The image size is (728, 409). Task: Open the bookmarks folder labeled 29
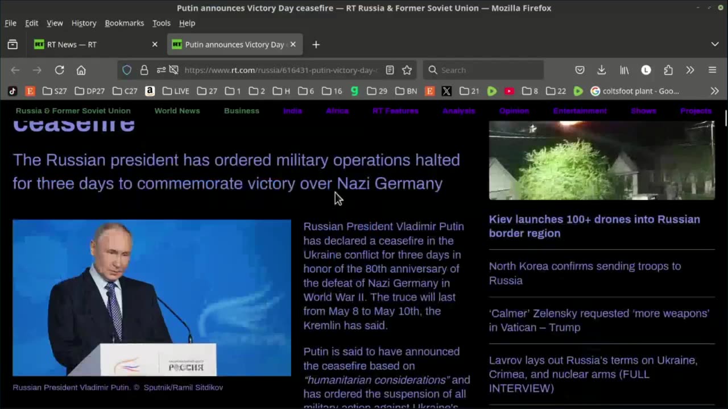click(377, 91)
